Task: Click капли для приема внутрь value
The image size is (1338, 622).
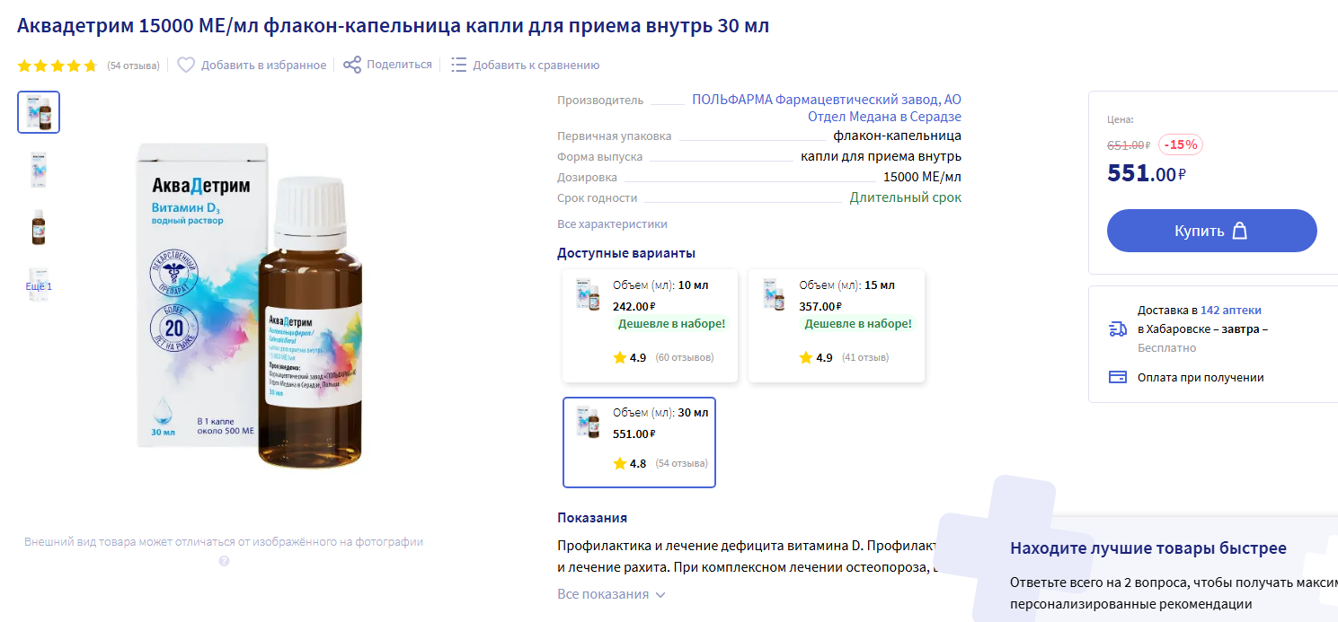Action: [882, 156]
